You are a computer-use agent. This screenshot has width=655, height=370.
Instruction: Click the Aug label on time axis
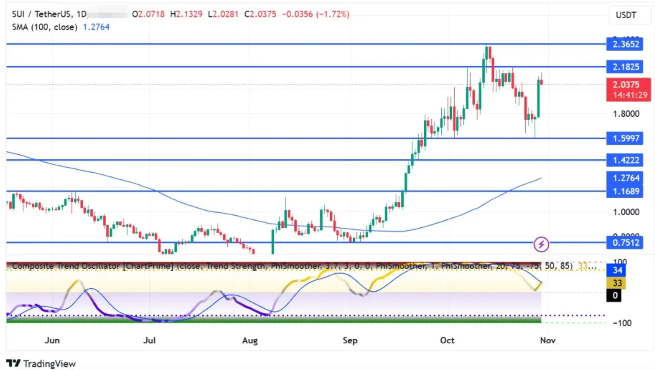(250, 341)
